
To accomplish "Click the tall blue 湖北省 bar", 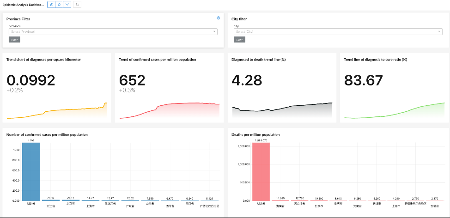I will coord(31,171).
